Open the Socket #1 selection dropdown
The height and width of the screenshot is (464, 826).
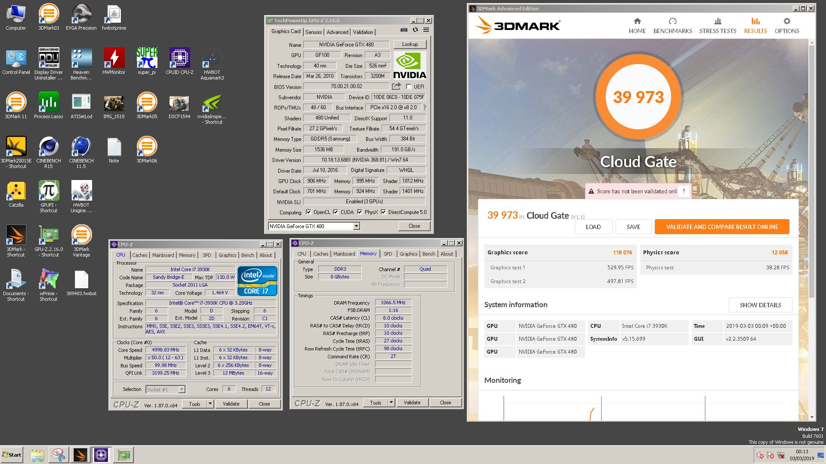pyautogui.click(x=182, y=389)
